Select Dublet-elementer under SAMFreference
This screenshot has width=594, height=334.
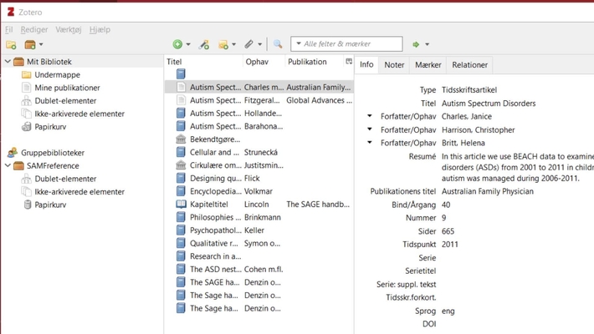65,179
